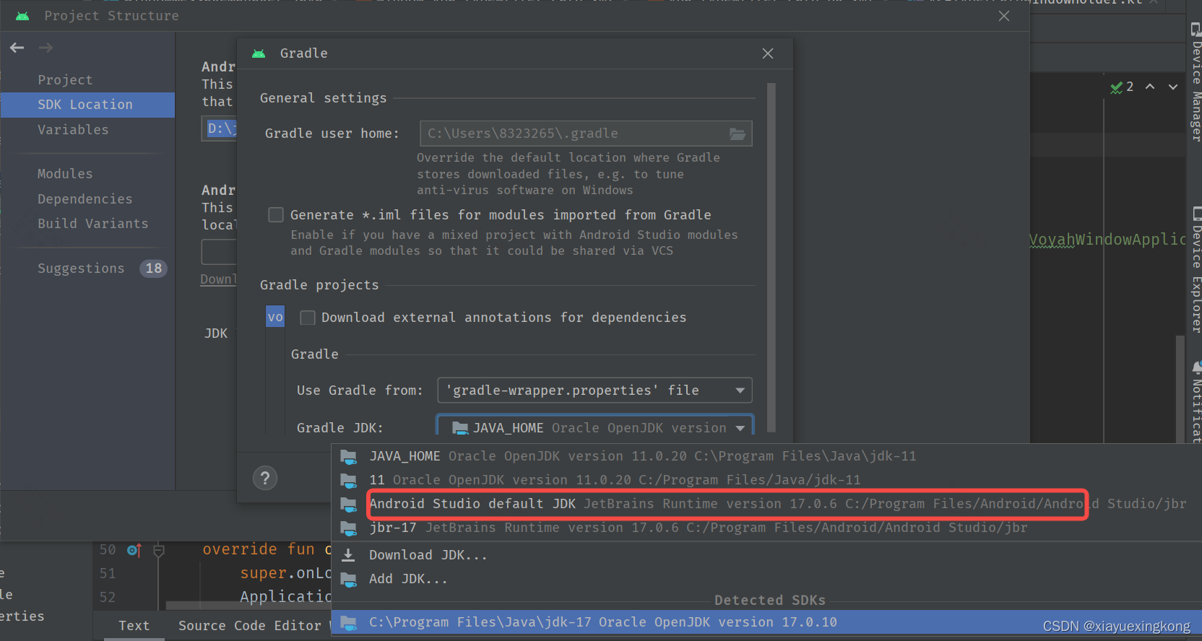This screenshot has width=1202, height=641.
Task: Select detected jdk-17 Oracle OpenJDK 17.0.10
Action: coord(766,622)
